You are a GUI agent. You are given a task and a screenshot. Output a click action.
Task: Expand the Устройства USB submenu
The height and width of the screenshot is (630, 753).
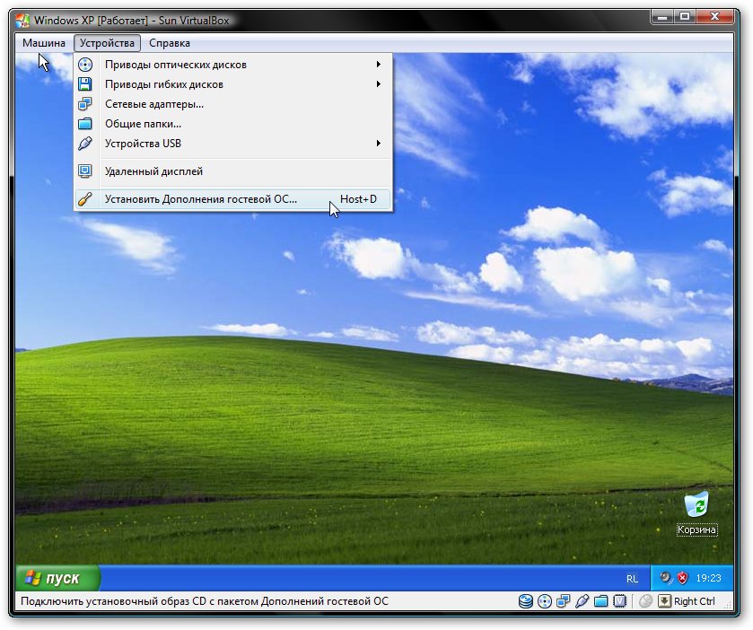[x=144, y=144]
